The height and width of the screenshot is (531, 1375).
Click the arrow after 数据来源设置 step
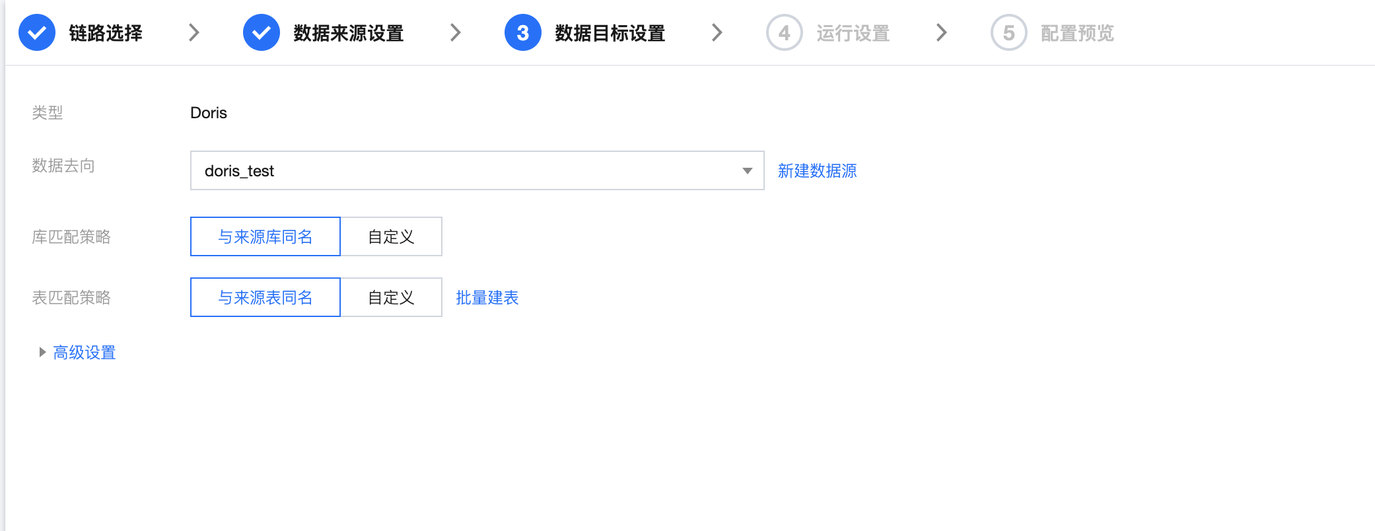pos(455,32)
